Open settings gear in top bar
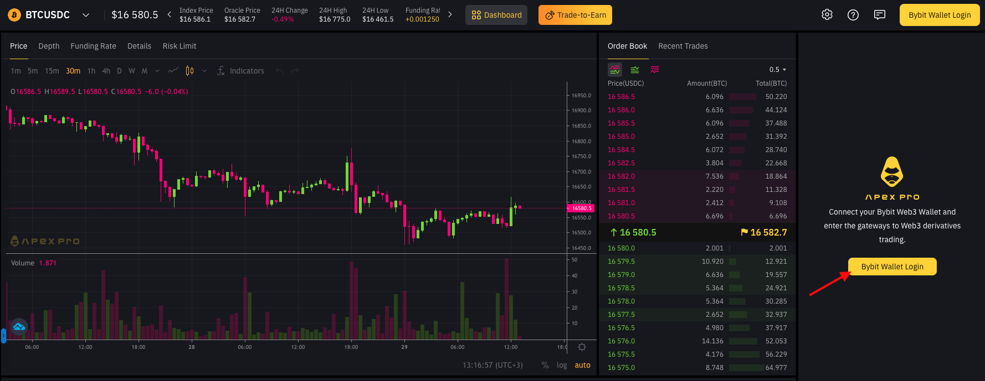985x381 pixels. [827, 15]
